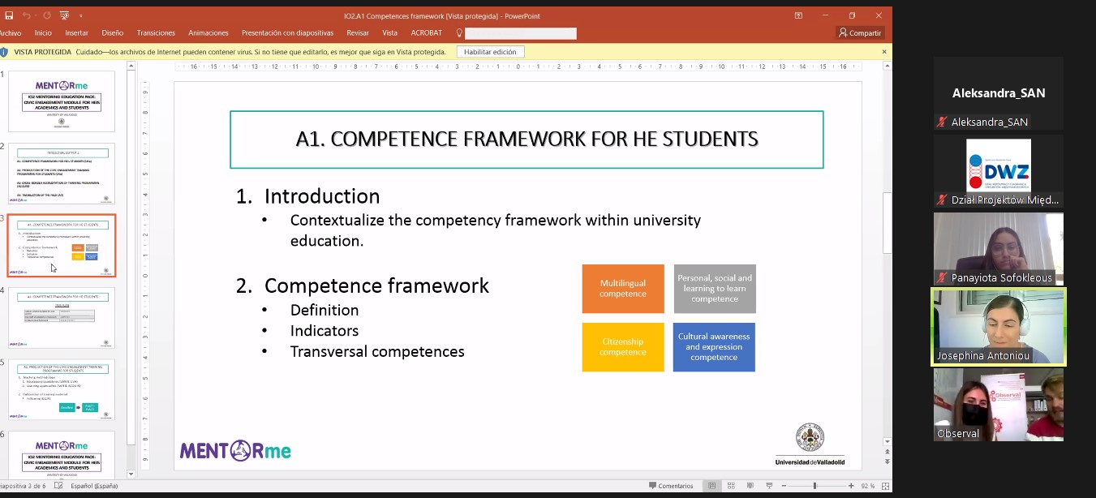The image size is (1096, 498).
Task: Click the Redo icon in quick access
Action: pyautogui.click(x=49, y=15)
